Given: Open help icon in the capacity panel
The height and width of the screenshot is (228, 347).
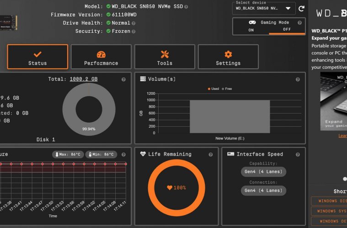Looking at the screenshot, I should point(123,79).
